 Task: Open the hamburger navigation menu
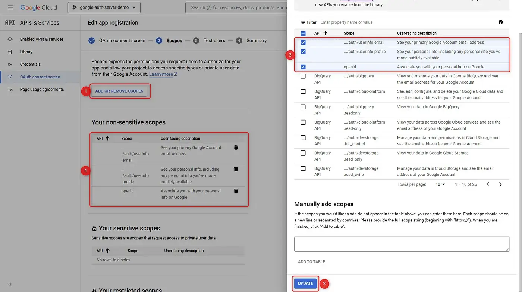tap(10, 7)
